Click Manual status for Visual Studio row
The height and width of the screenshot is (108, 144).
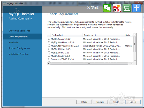click(128, 46)
